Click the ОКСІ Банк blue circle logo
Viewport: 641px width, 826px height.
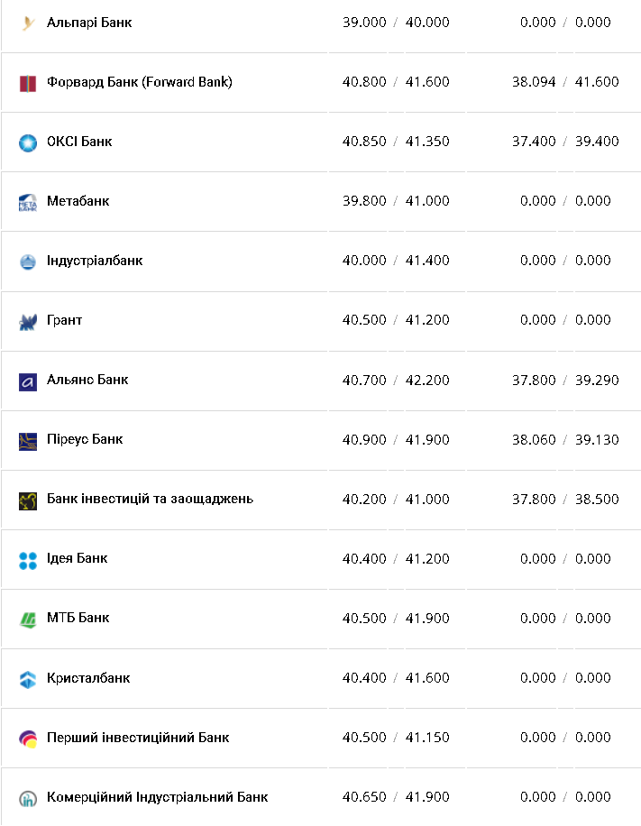click(28, 142)
